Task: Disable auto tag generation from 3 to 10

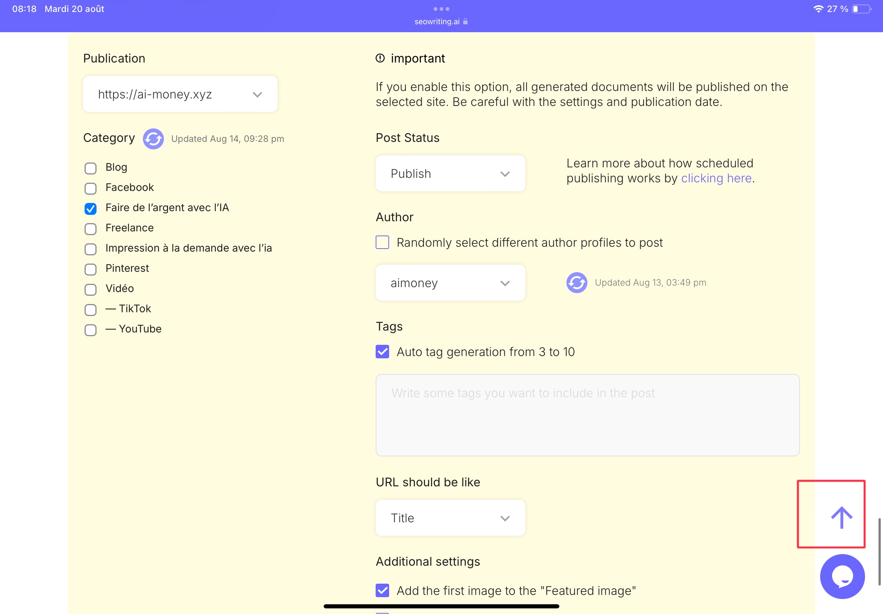Action: (x=382, y=352)
